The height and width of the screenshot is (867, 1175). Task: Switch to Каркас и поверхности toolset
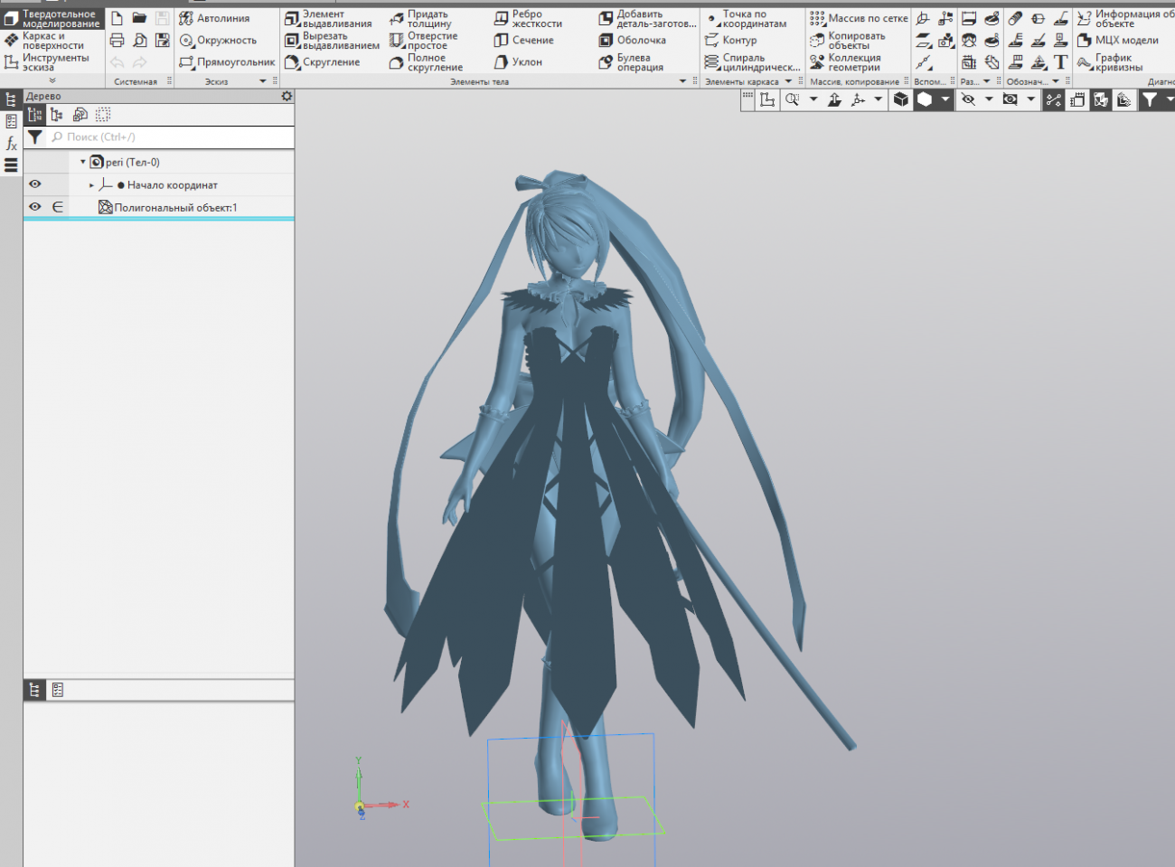click(52, 41)
